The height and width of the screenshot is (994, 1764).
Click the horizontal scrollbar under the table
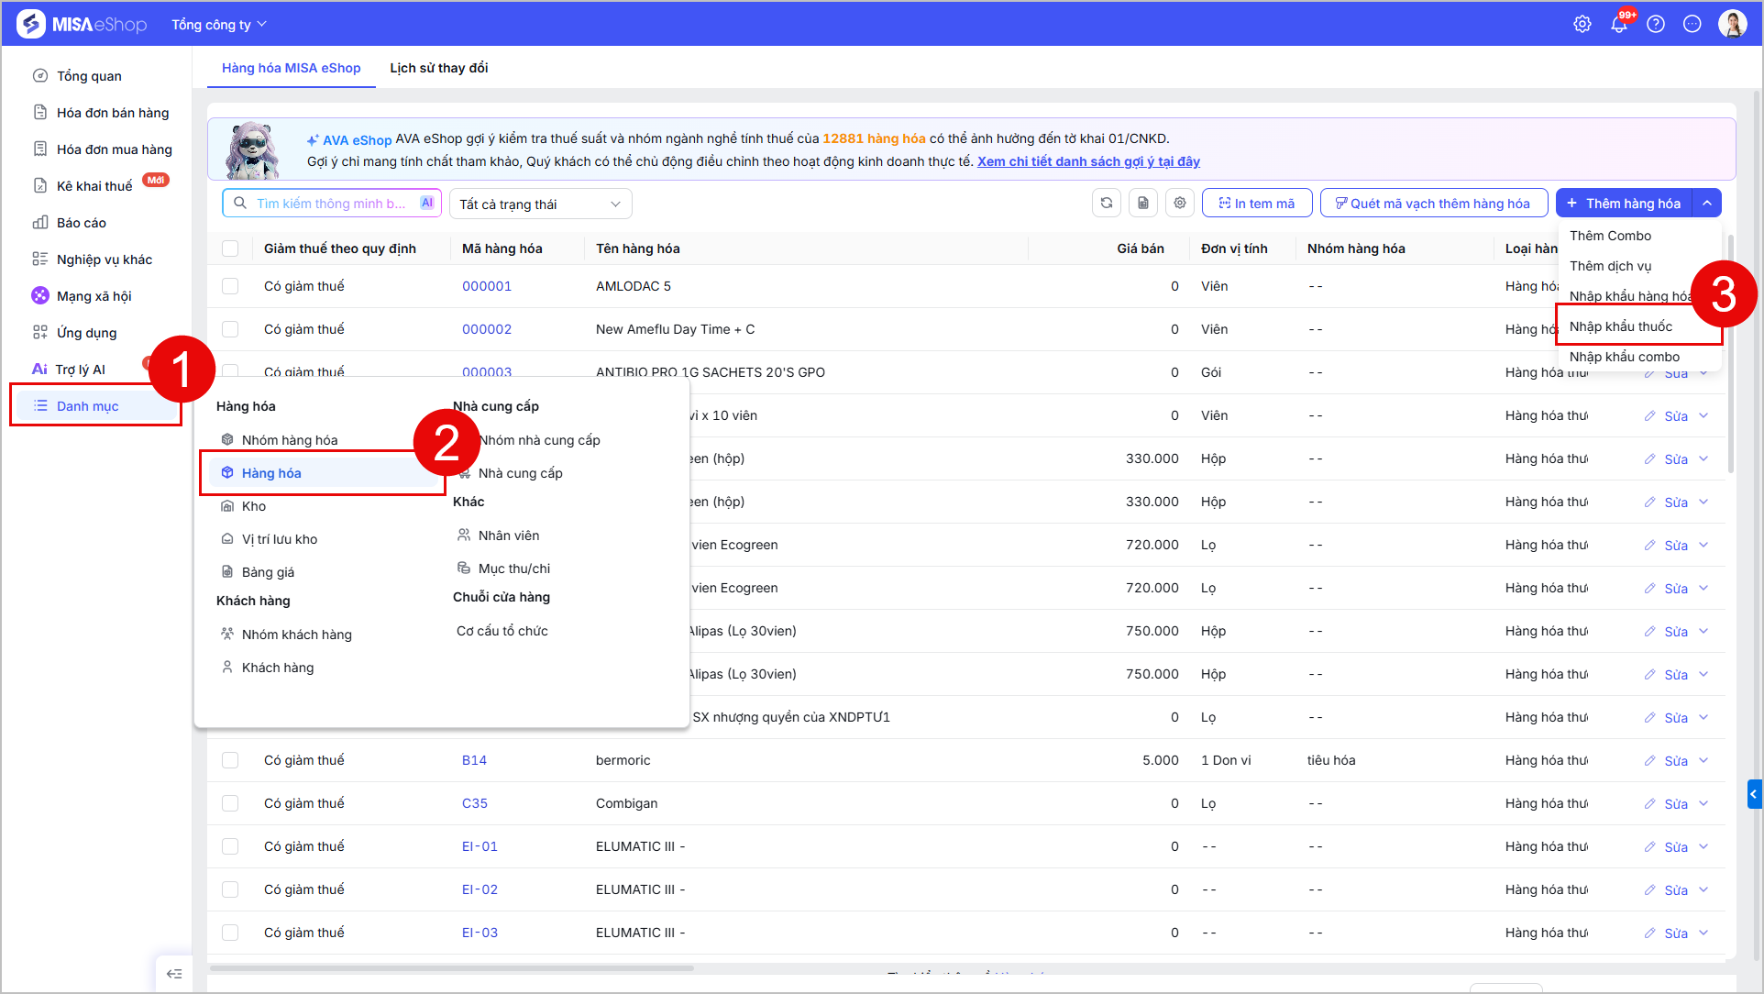click(x=452, y=967)
